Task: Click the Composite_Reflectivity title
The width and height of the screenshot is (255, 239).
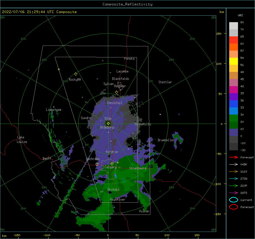Action: click(127, 4)
